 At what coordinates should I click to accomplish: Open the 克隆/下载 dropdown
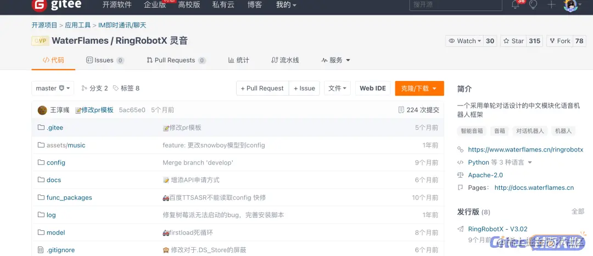(419, 88)
